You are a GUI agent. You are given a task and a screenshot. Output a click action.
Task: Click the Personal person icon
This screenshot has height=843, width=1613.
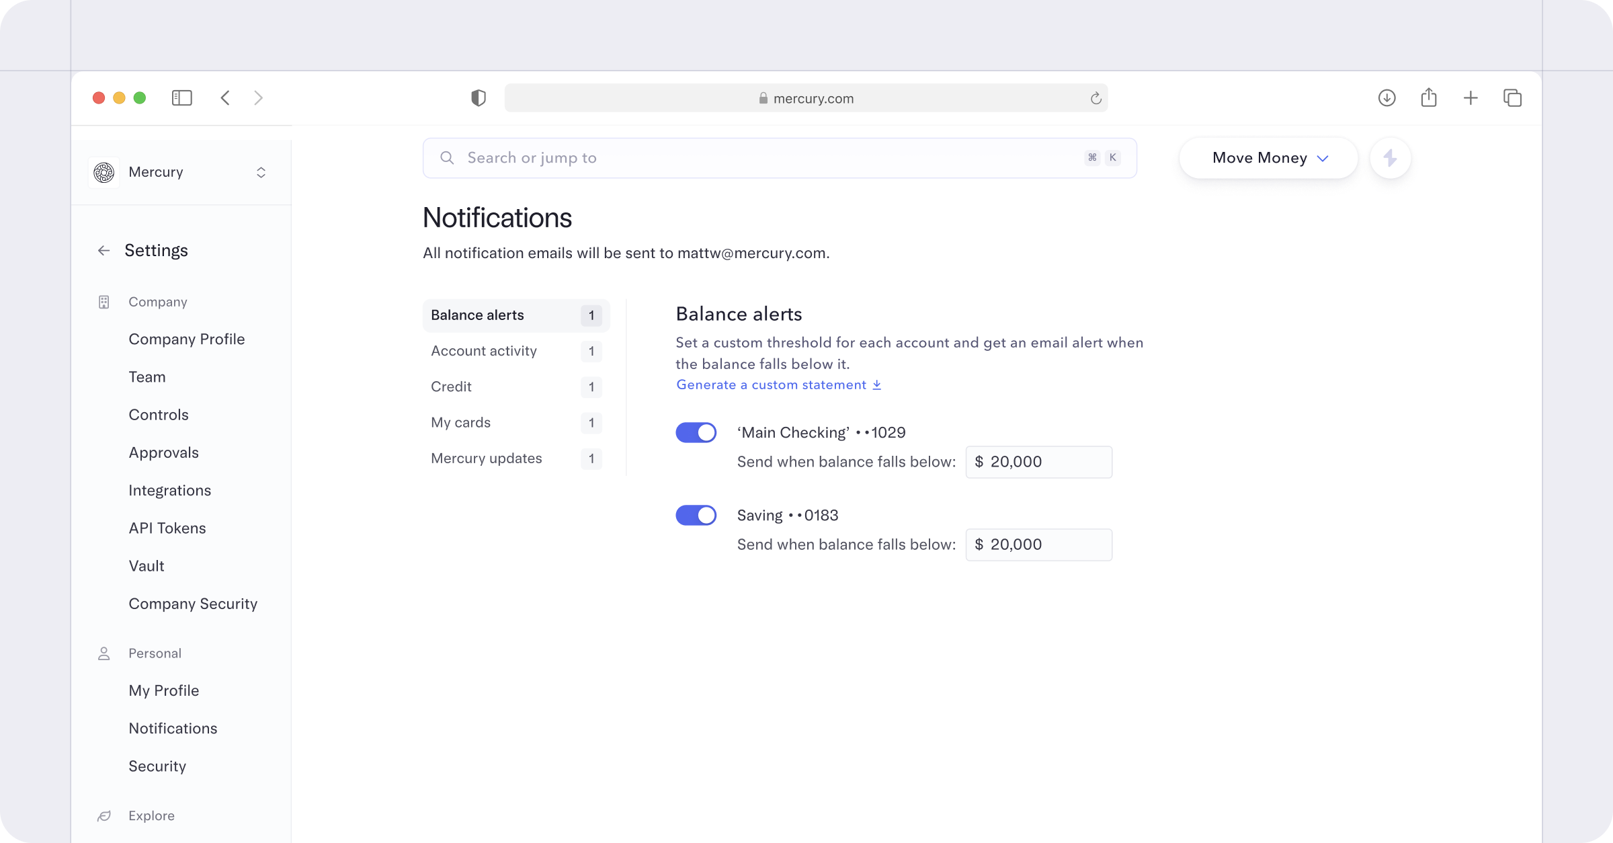click(x=104, y=653)
